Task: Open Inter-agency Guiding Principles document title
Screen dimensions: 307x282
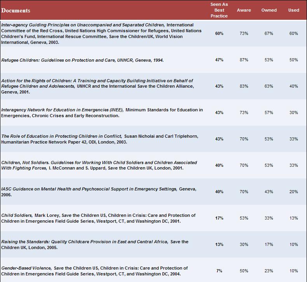Action: tap(83, 25)
